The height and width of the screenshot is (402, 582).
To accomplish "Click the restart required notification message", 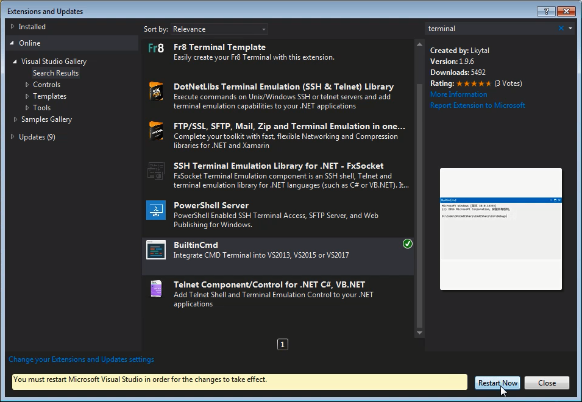I will (240, 382).
